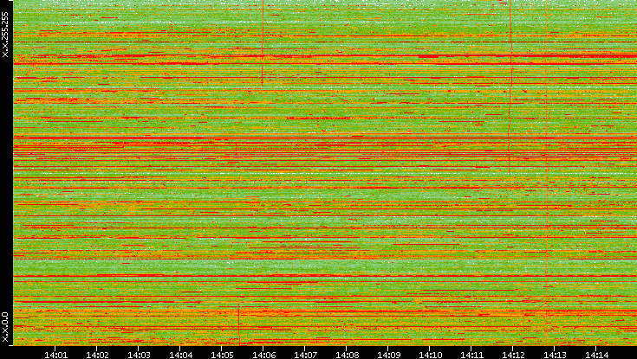
Task: Select the 14:09 time axis label
Action: pos(388,356)
